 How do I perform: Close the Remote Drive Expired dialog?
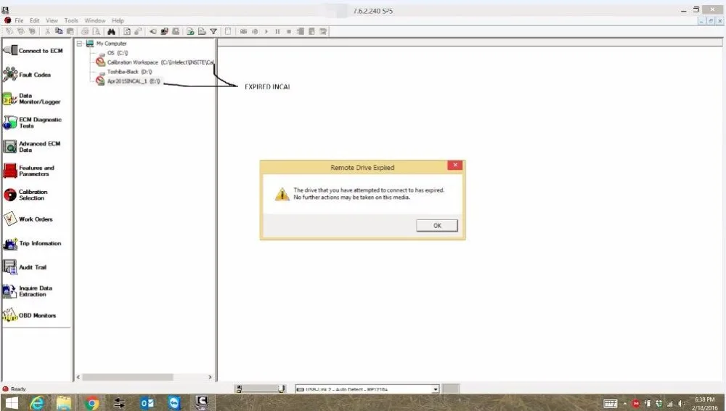click(455, 166)
